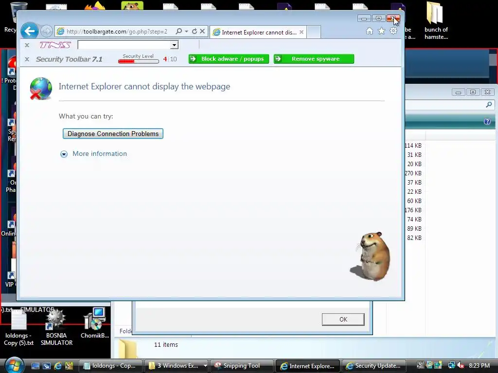This screenshot has height=373, width=498.
Task: Click Show Desktop quick launch icon
Action: pyautogui.click(x=35, y=366)
